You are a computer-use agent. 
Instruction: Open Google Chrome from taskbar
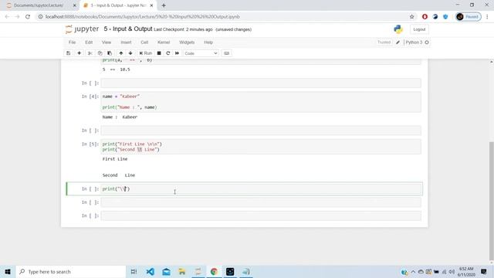pos(215,271)
